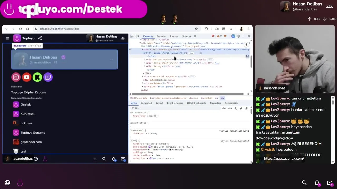
Task: Click help question mark beside hasandelibas
Action: (36, 159)
